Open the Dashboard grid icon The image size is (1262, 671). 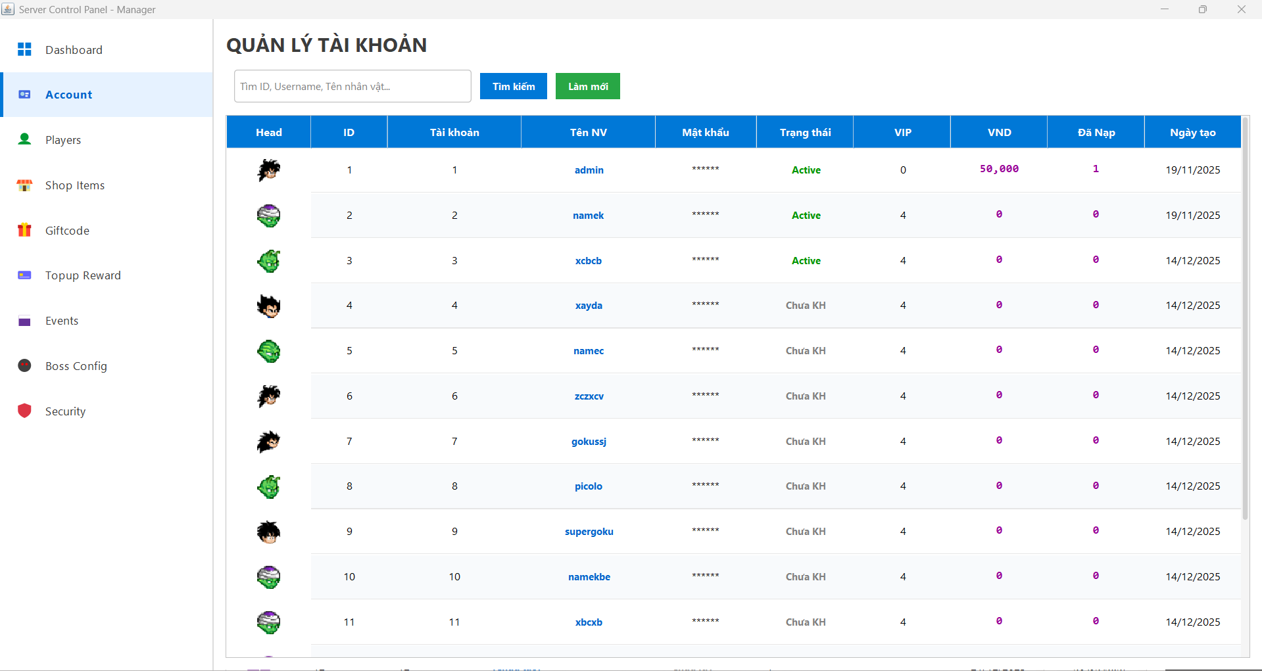24,49
